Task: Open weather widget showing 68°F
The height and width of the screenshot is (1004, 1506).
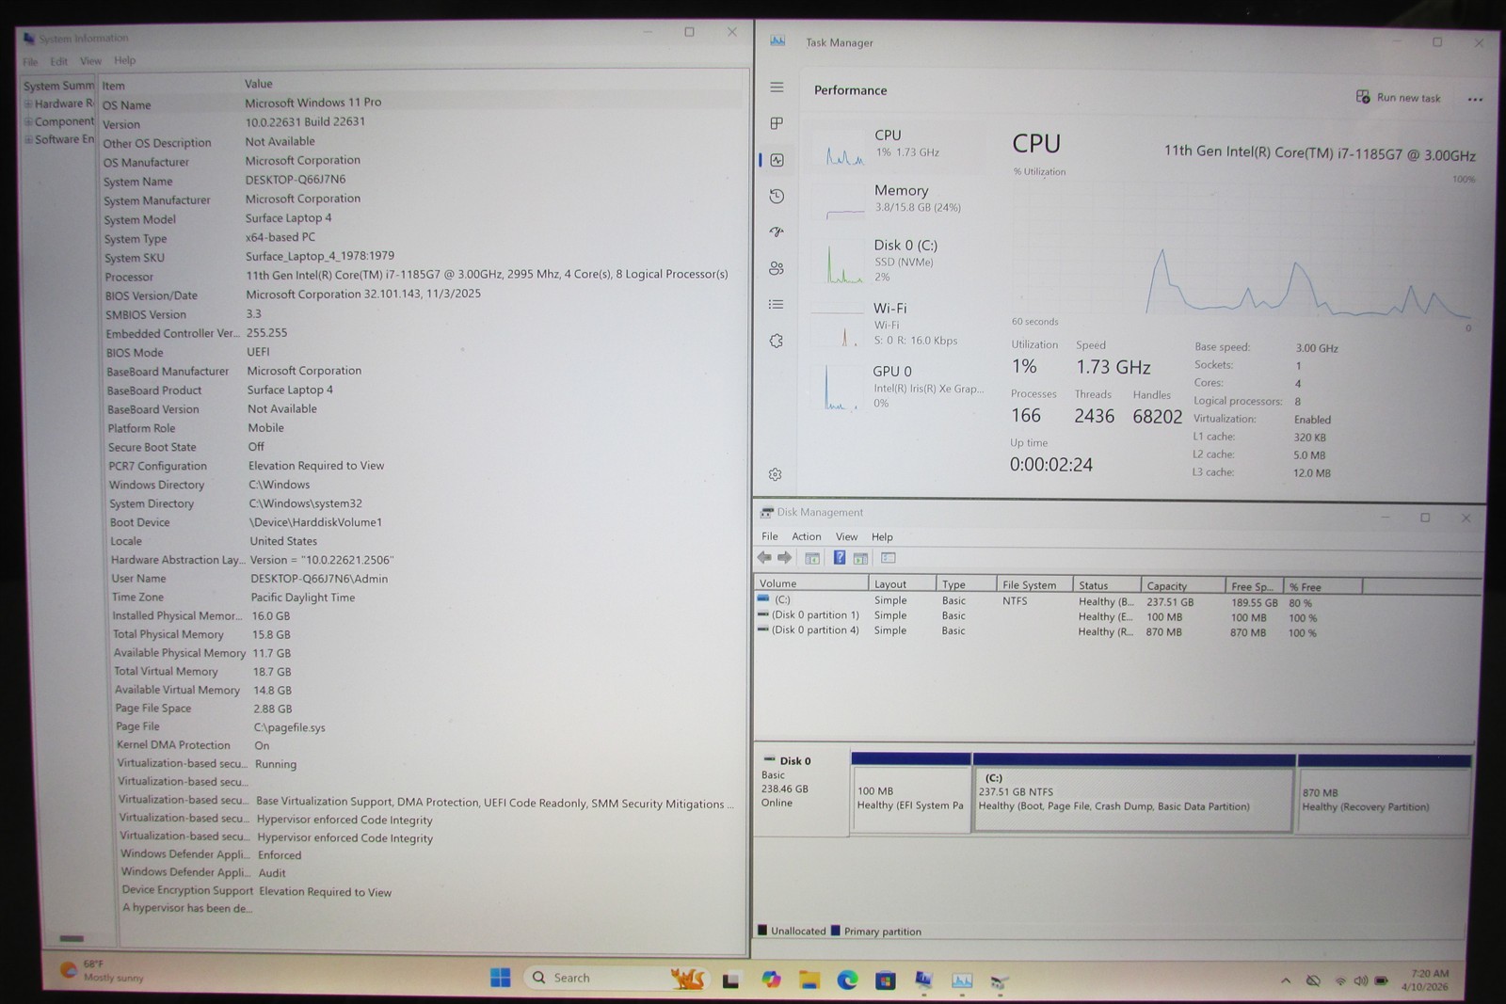Action: pyautogui.click(x=102, y=970)
